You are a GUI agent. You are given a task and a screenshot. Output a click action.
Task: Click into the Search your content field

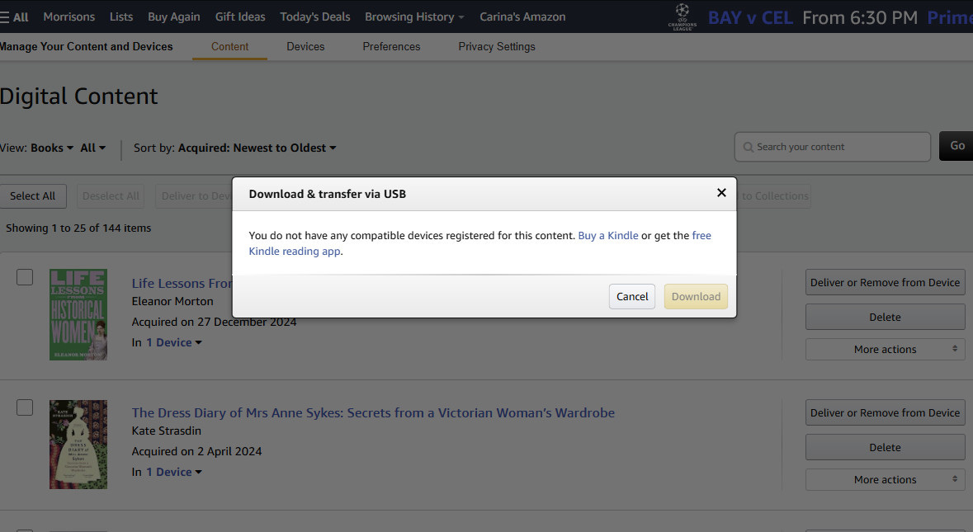pos(832,147)
